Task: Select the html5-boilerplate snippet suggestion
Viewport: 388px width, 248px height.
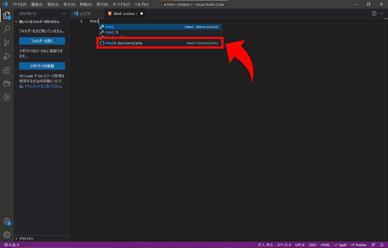Action: pyautogui.click(x=160, y=43)
